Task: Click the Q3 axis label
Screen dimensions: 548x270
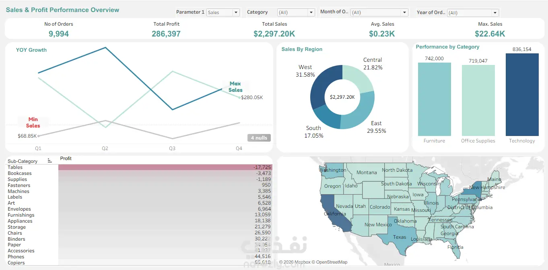Action: [172, 148]
